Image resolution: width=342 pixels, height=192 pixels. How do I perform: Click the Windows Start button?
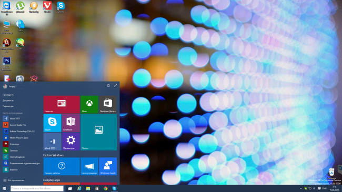(4, 188)
